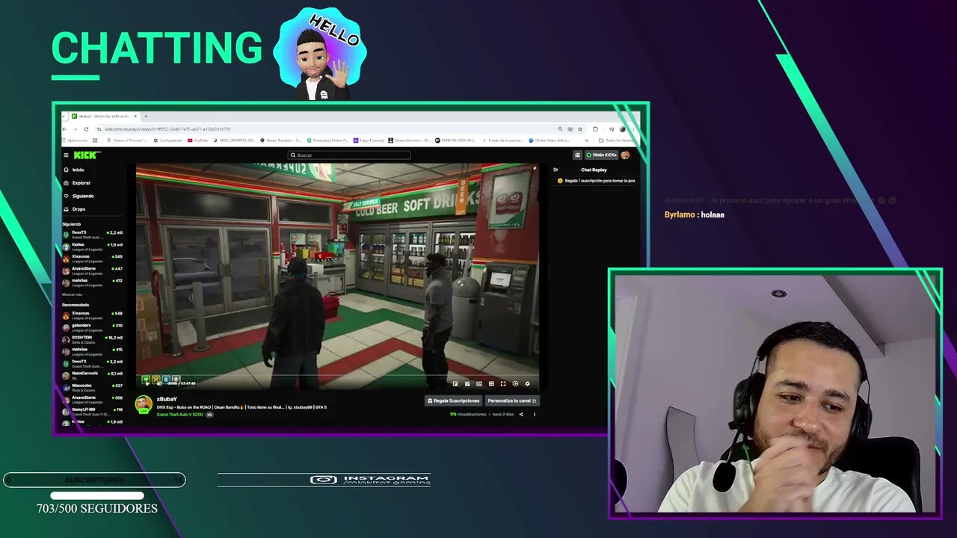Click the xBubaY channel avatar below video

[x=144, y=404]
